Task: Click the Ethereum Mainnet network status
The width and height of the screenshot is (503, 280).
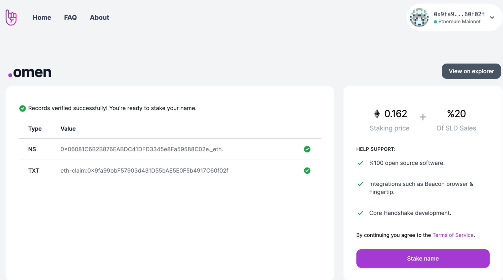Action: [x=459, y=22]
